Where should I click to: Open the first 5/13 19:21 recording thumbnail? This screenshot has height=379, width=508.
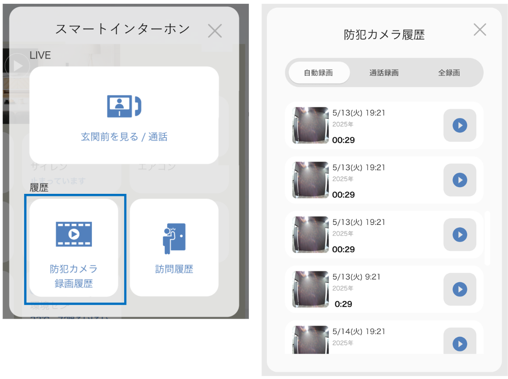[310, 126]
